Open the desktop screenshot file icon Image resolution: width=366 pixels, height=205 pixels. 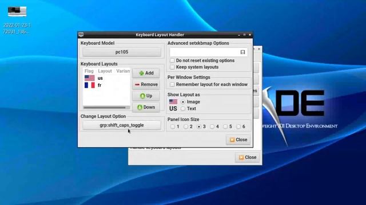point(17,11)
